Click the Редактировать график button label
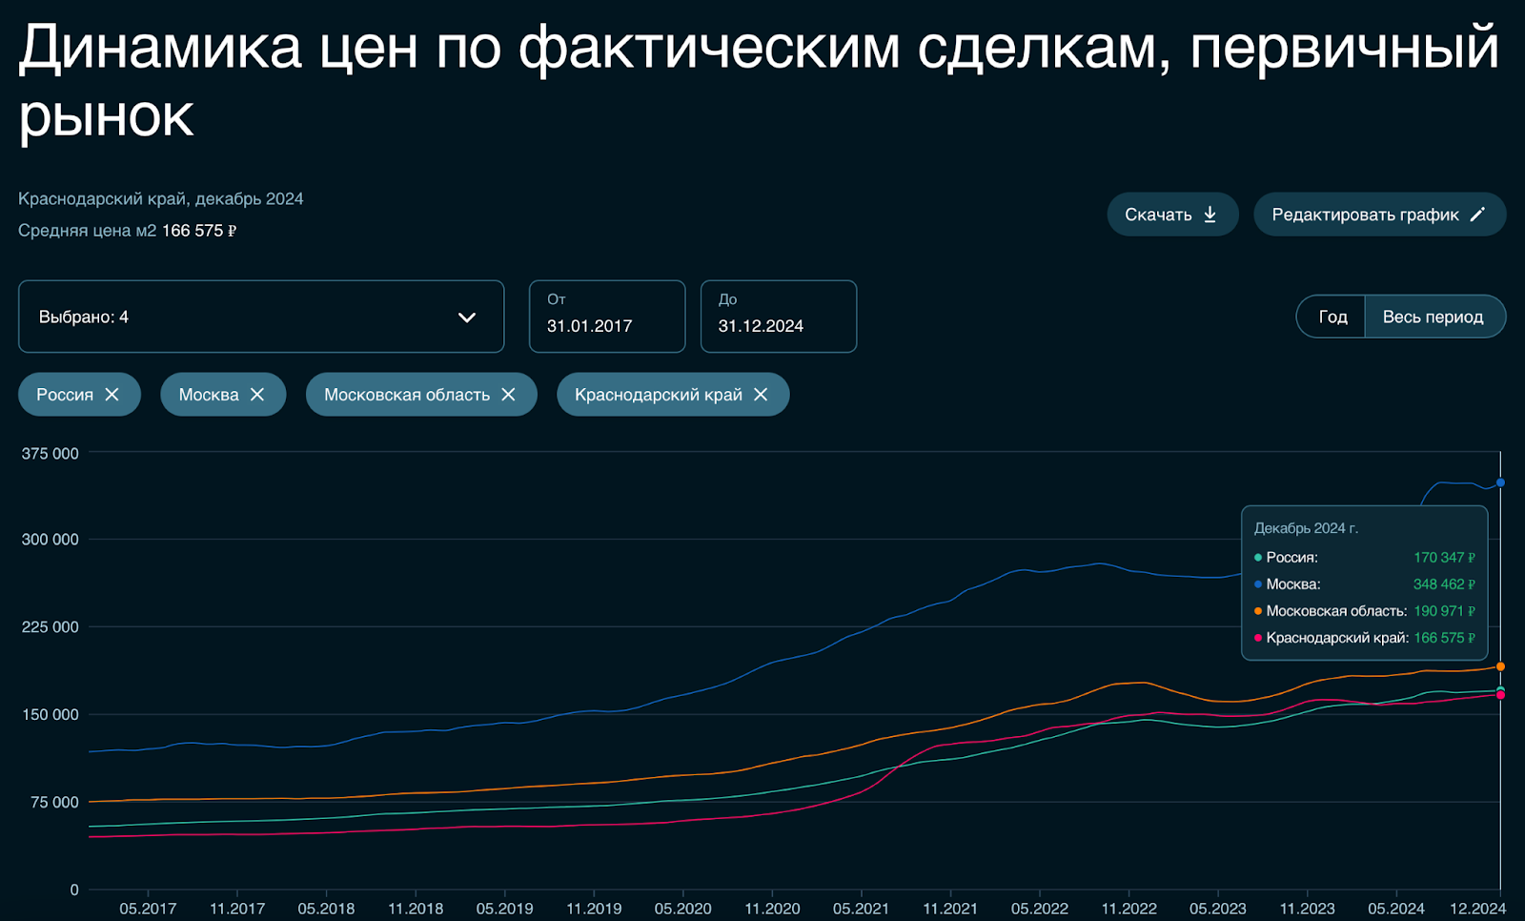The height and width of the screenshot is (921, 1525). (x=1365, y=215)
